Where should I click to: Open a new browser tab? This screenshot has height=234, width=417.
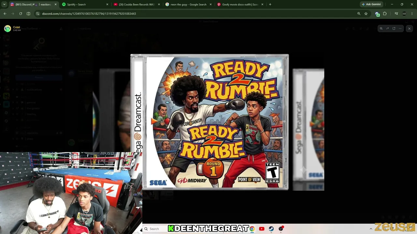[x=270, y=5]
